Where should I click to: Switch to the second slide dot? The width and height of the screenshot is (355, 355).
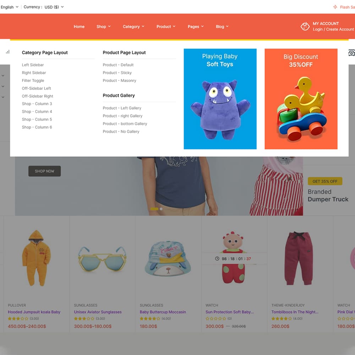coord(161,209)
